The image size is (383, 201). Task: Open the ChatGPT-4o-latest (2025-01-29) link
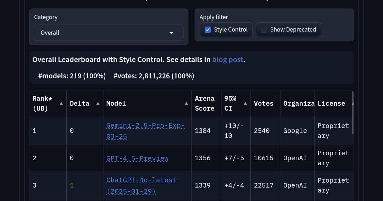tap(141, 186)
